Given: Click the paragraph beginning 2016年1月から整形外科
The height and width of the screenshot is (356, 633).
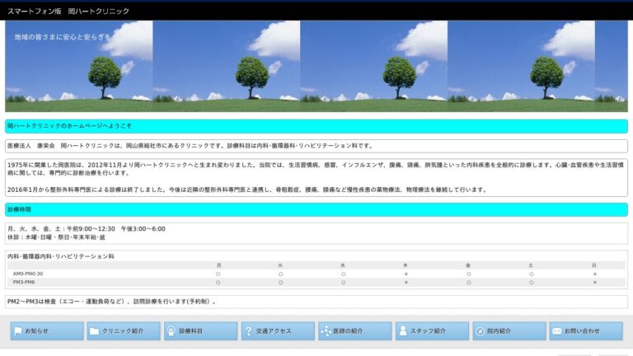Looking at the screenshot, I should click(248, 190).
